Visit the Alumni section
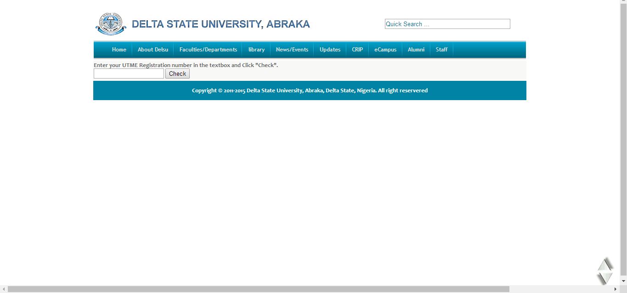 pyautogui.click(x=416, y=50)
